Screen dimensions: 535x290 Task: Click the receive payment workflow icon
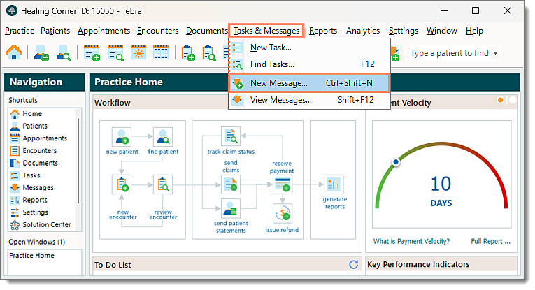[x=282, y=184]
